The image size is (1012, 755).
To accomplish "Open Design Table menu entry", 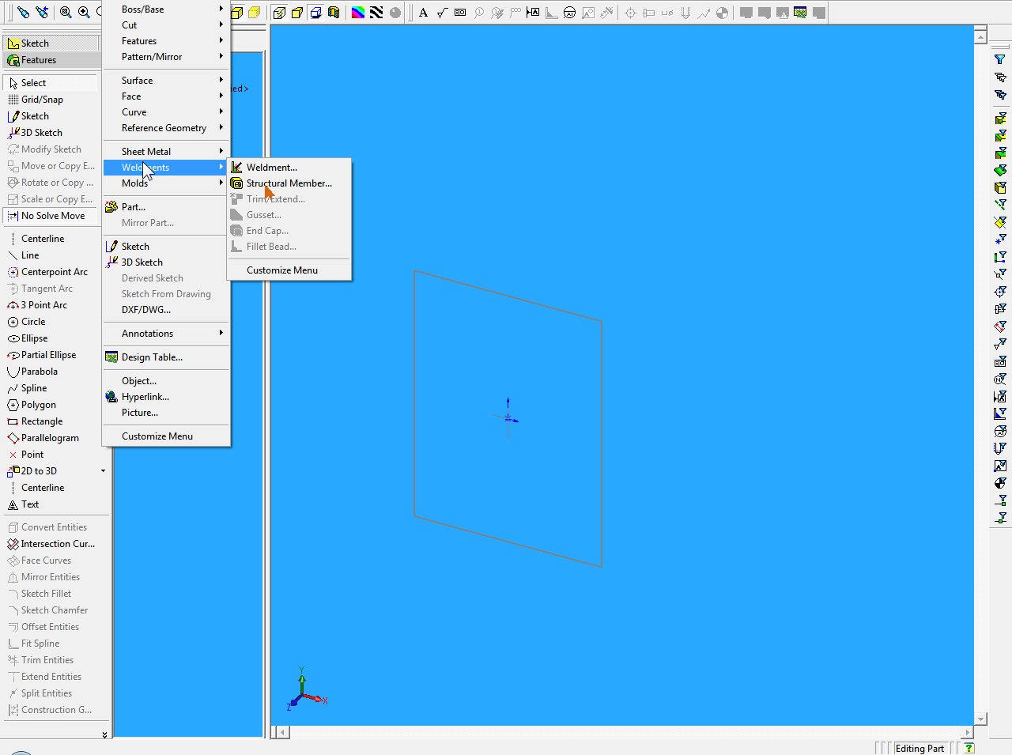I will click(x=152, y=357).
